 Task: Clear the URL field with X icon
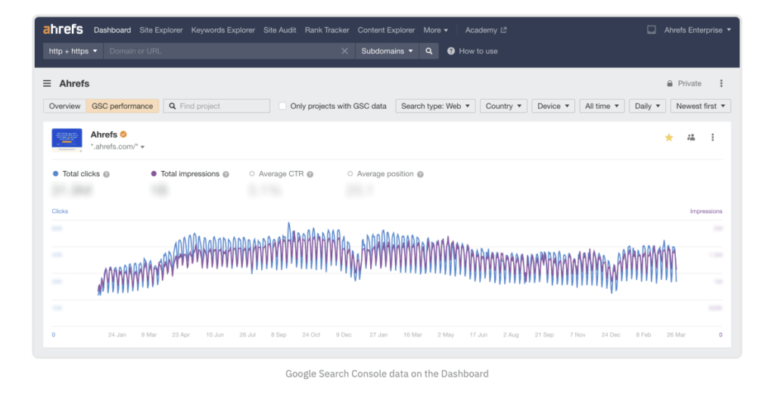coord(344,51)
